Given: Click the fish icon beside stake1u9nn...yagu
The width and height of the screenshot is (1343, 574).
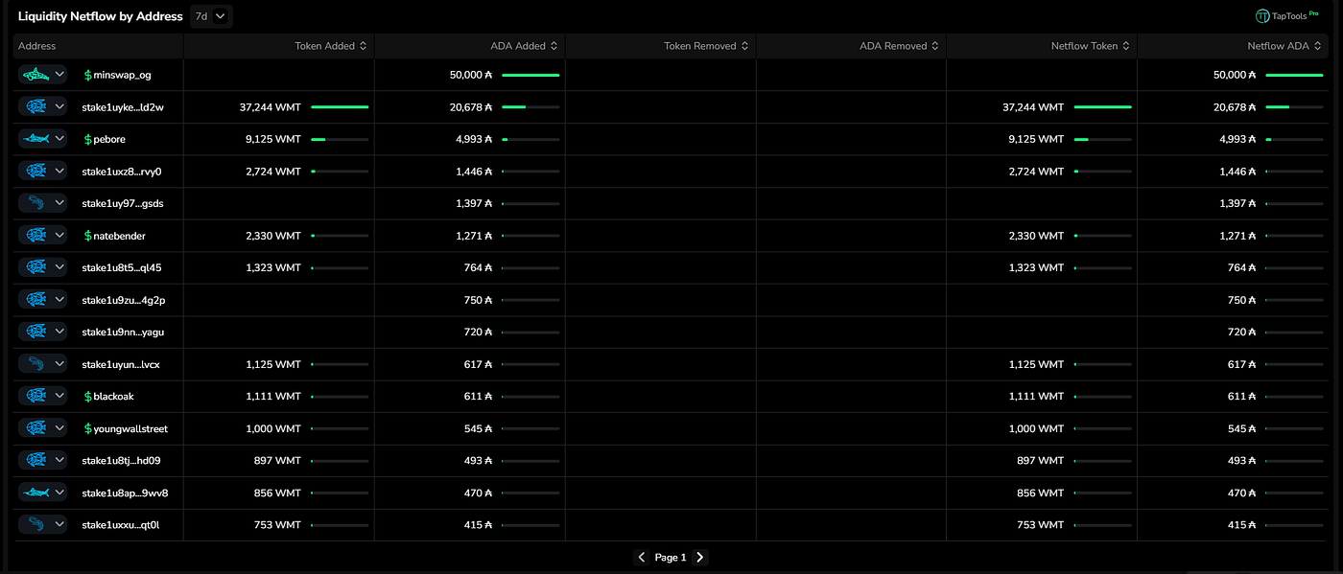Looking at the screenshot, I should [x=35, y=332].
